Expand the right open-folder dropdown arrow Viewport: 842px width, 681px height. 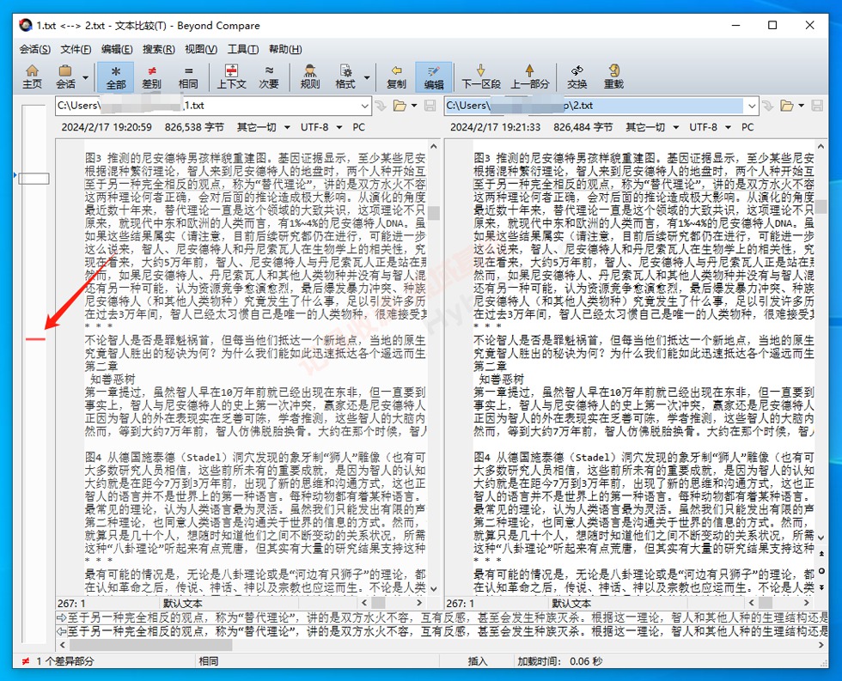(801, 106)
